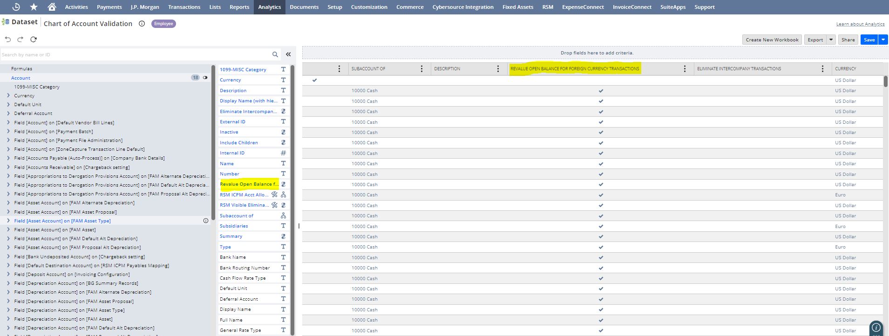Open info icon next to dataset title
Viewport: 889px width, 336px height.
(142, 24)
